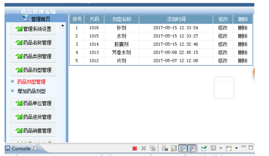The image size is (269, 156).
Task: Click green arrow icon of 管理系统设置
Action: pos(19,29)
